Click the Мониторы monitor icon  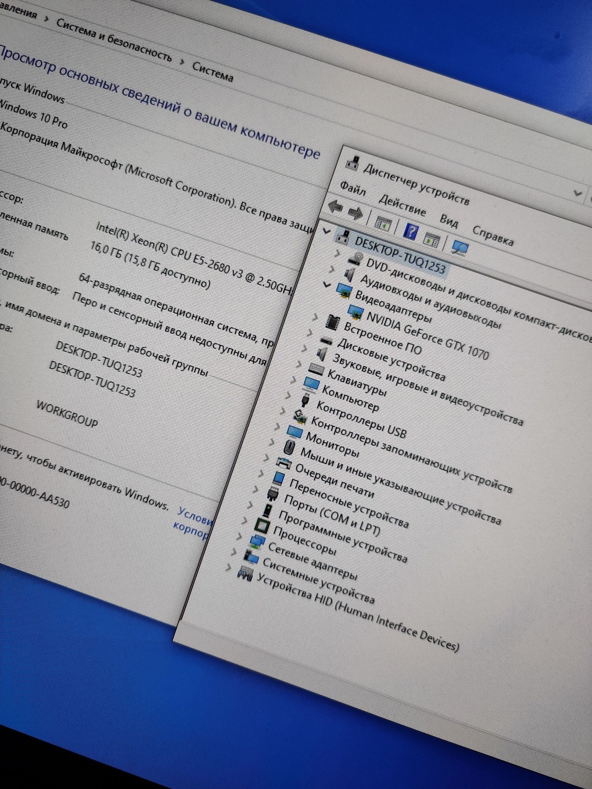[x=294, y=432]
